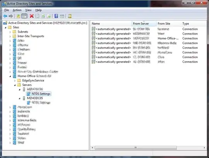Select the Sites tree label

pyautogui.click(x=16, y=27)
